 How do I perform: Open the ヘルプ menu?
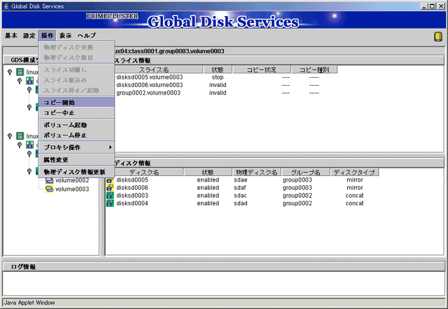coord(87,35)
